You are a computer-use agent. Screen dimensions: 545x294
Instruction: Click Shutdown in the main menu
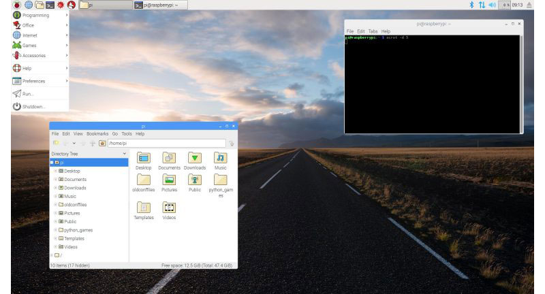33,106
